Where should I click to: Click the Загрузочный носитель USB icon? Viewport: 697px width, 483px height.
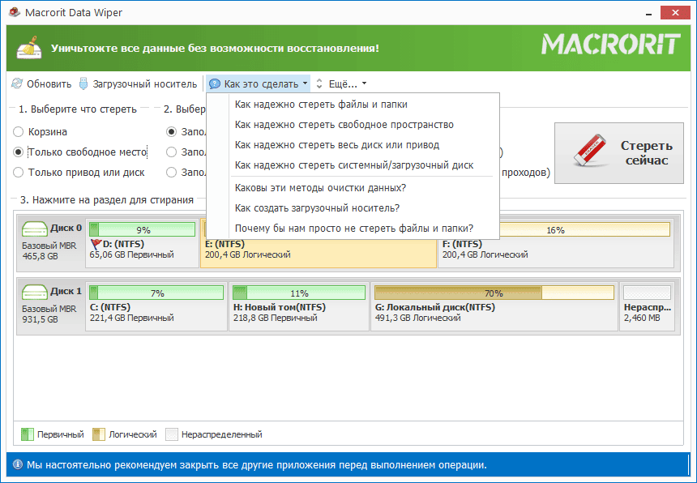point(83,83)
